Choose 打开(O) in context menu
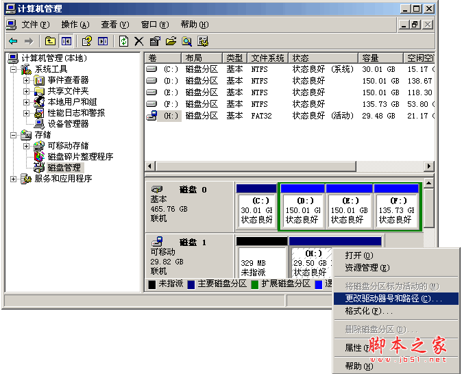 pos(396,255)
